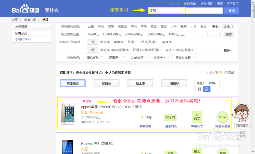Image resolution: width=255 pixels, height=154 pixels.
Task: Choose 电信2G network filter
Action: [x=167, y=42]
